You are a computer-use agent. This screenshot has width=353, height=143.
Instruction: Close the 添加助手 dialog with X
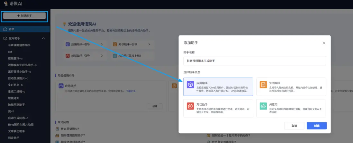pos(324,43)
